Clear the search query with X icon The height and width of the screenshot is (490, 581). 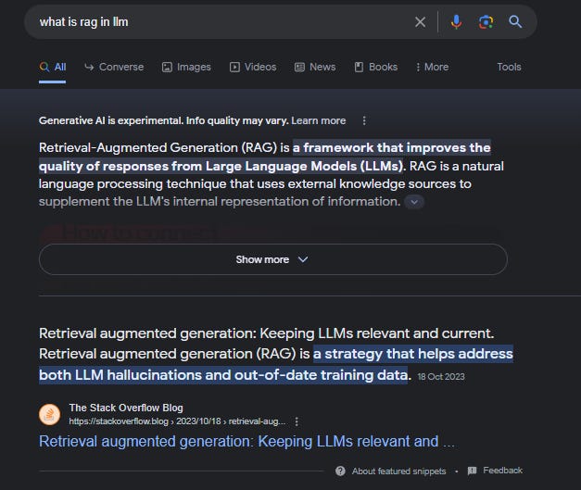pos(420,22)
